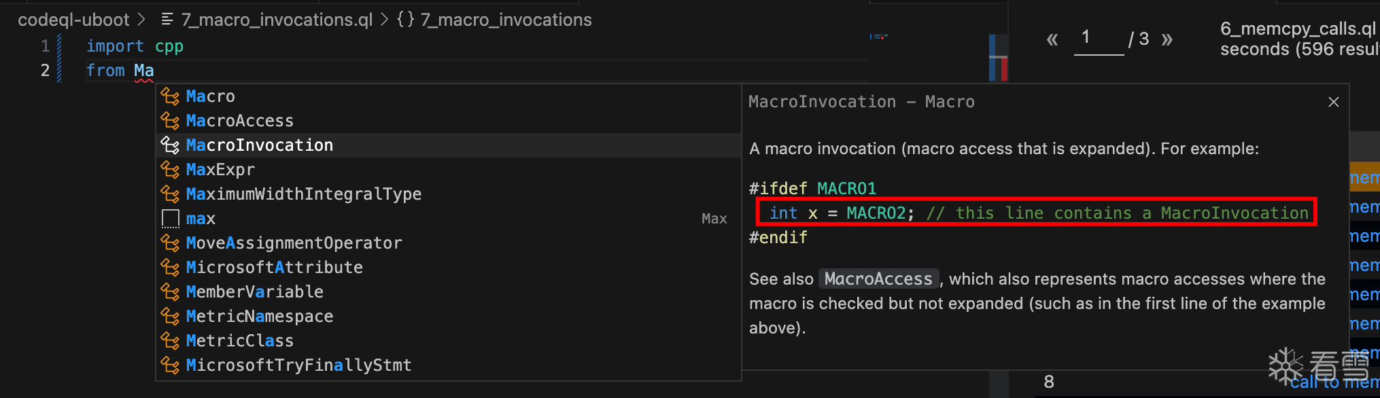
Task: Click the MicrosoftAttribute class icon
Action: (170, 268)
